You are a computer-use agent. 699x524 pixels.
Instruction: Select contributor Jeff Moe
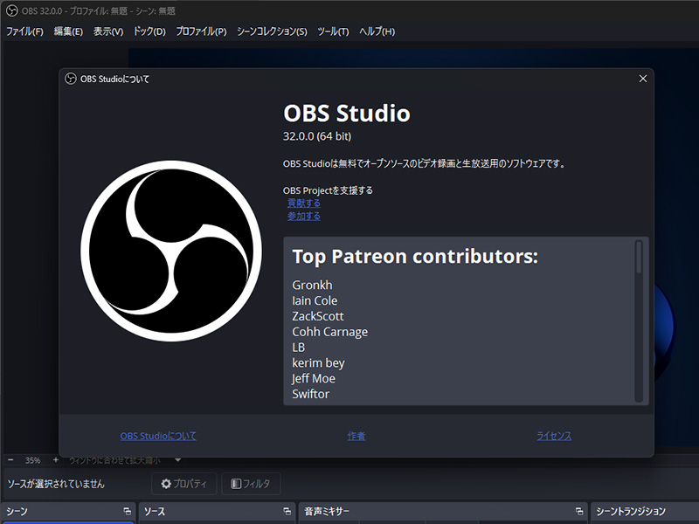314,379
